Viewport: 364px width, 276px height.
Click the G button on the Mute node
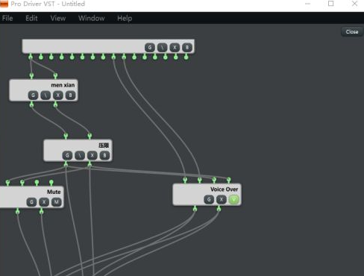[x=31, y=202]
